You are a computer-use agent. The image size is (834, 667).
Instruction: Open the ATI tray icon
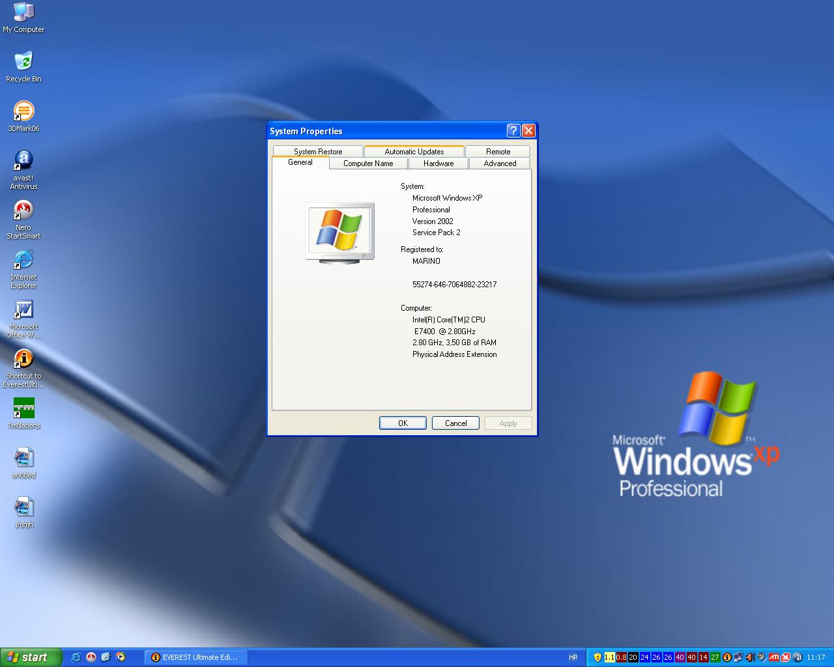[774, 657]
